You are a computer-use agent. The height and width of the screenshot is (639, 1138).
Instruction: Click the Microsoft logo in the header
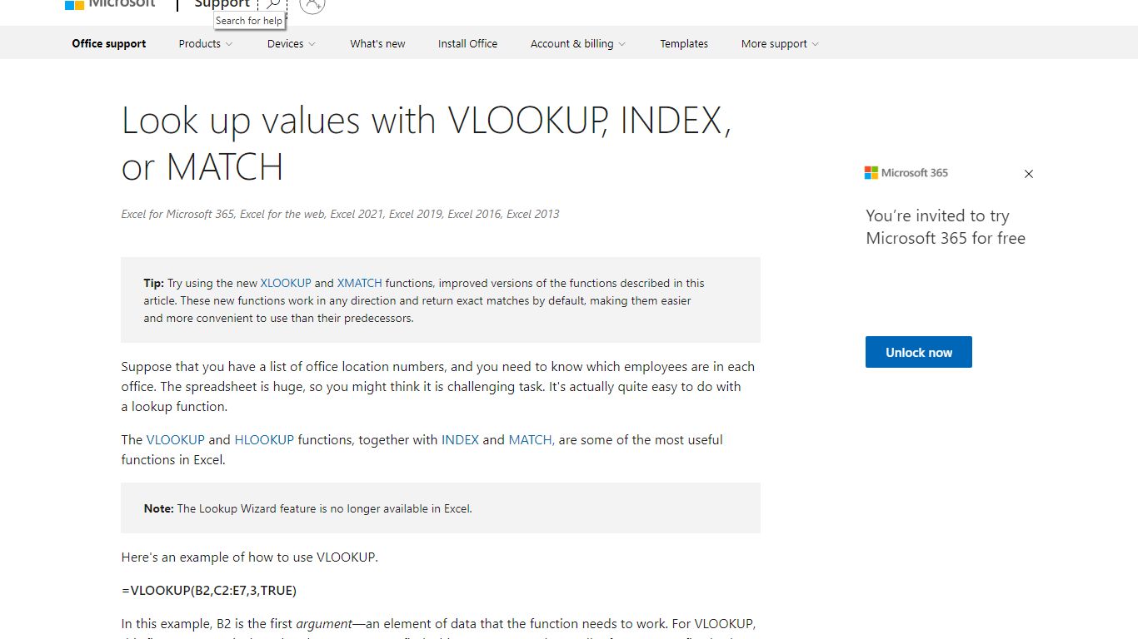110,4
